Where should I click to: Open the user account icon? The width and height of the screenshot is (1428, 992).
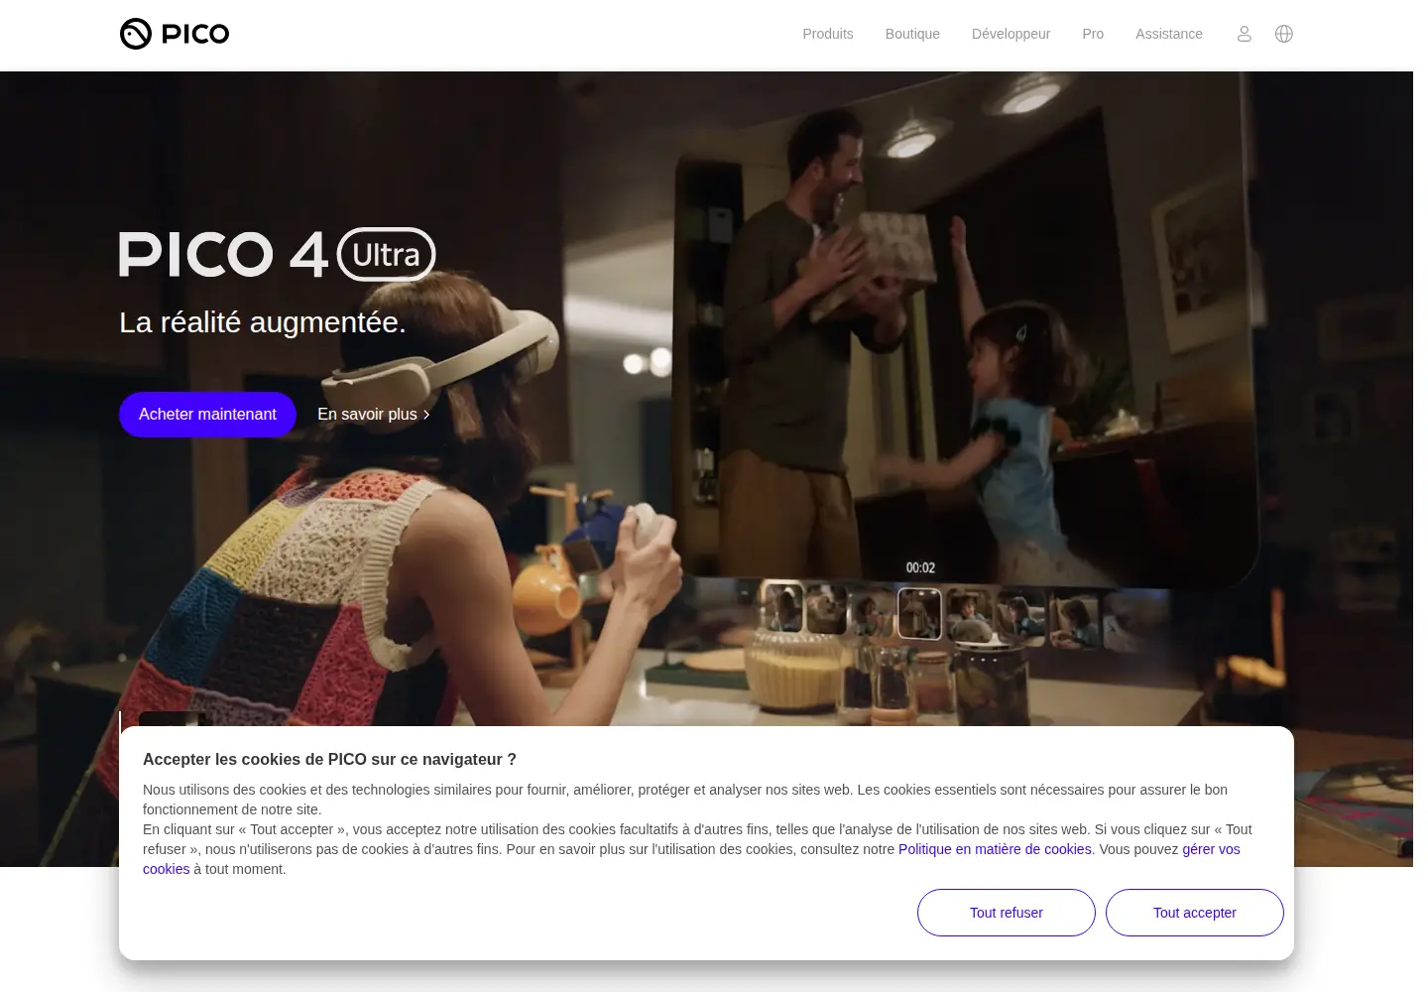[x=1245, y=34]
